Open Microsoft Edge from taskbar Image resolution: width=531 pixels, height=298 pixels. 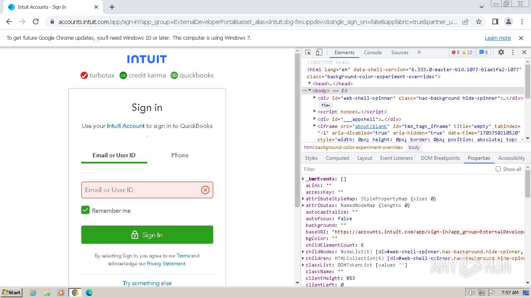coord(89,293)
